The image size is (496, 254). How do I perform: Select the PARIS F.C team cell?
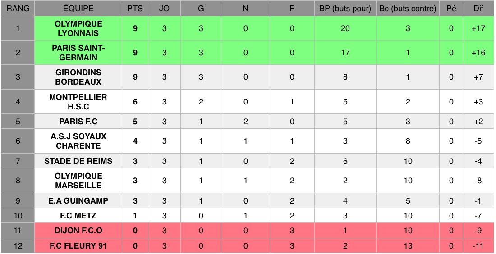pos(78,121)
